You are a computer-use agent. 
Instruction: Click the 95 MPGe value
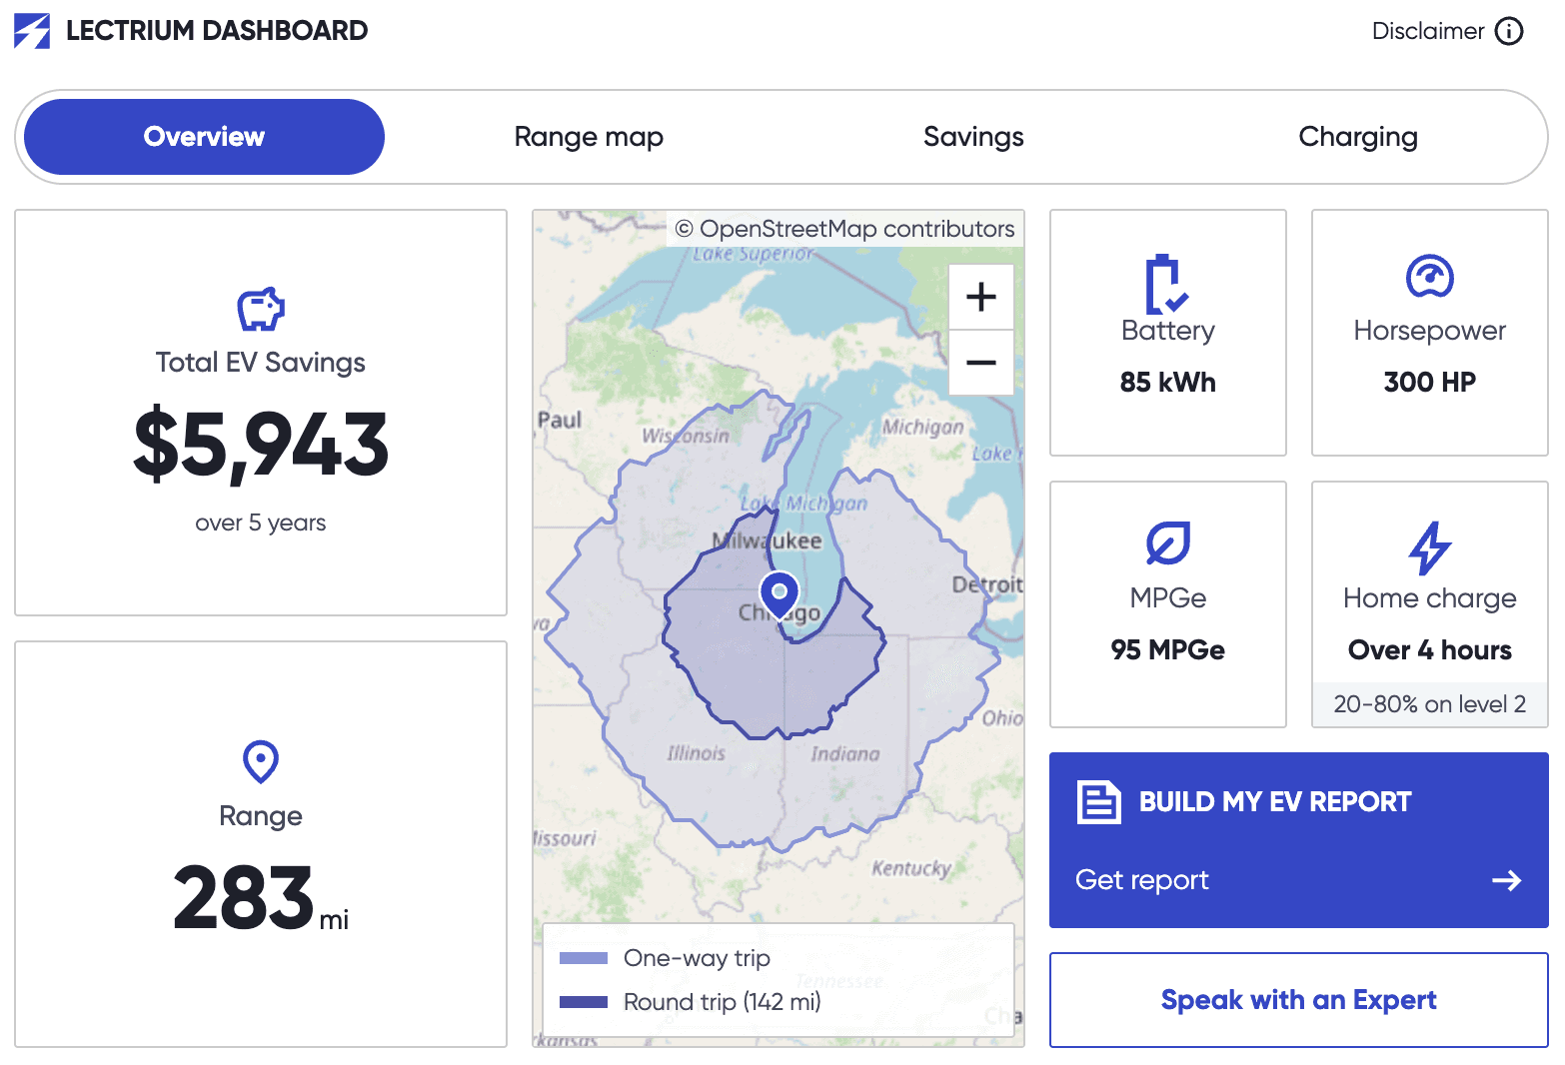1168,649
